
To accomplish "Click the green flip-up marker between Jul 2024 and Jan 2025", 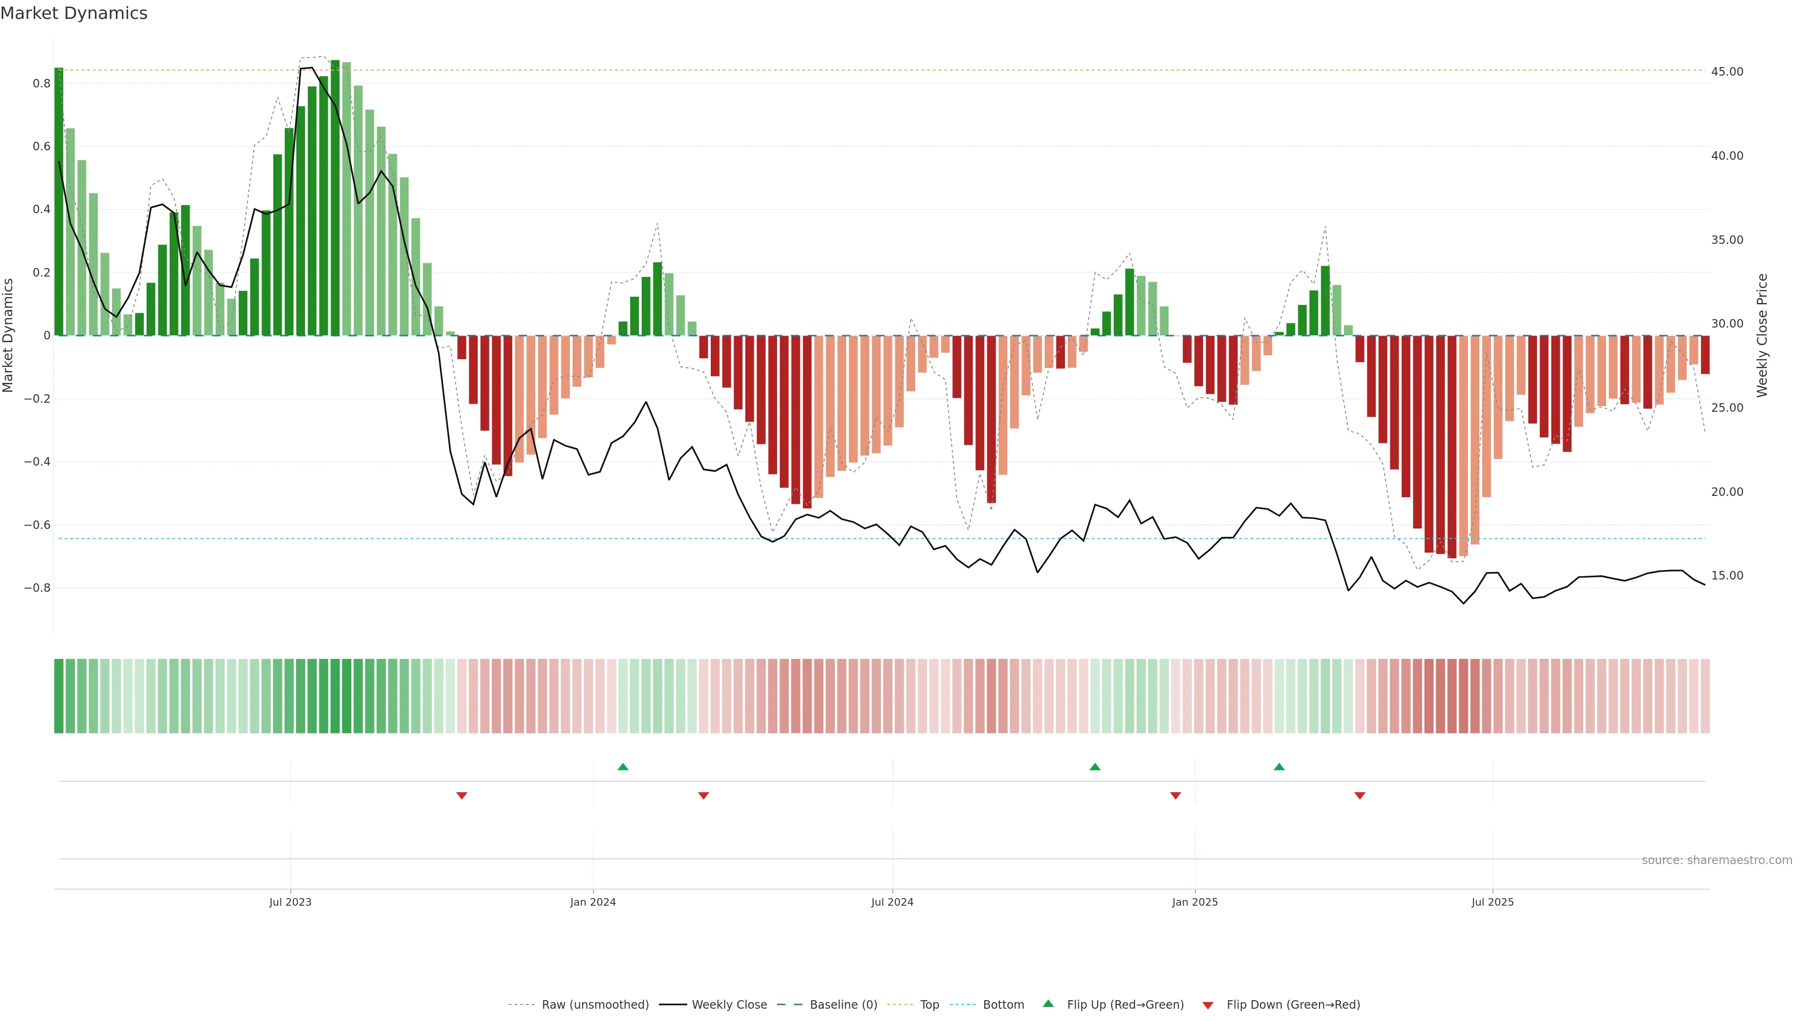I will pyautogui.click(x=1095, y=767).
